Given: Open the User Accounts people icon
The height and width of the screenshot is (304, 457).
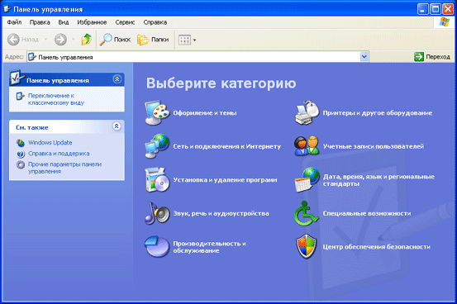Looking at the screenshot, I should pos(307,146).
